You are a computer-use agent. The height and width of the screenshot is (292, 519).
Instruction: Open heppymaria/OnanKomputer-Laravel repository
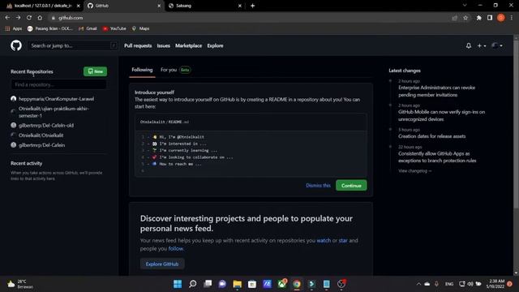coord(56,99)
